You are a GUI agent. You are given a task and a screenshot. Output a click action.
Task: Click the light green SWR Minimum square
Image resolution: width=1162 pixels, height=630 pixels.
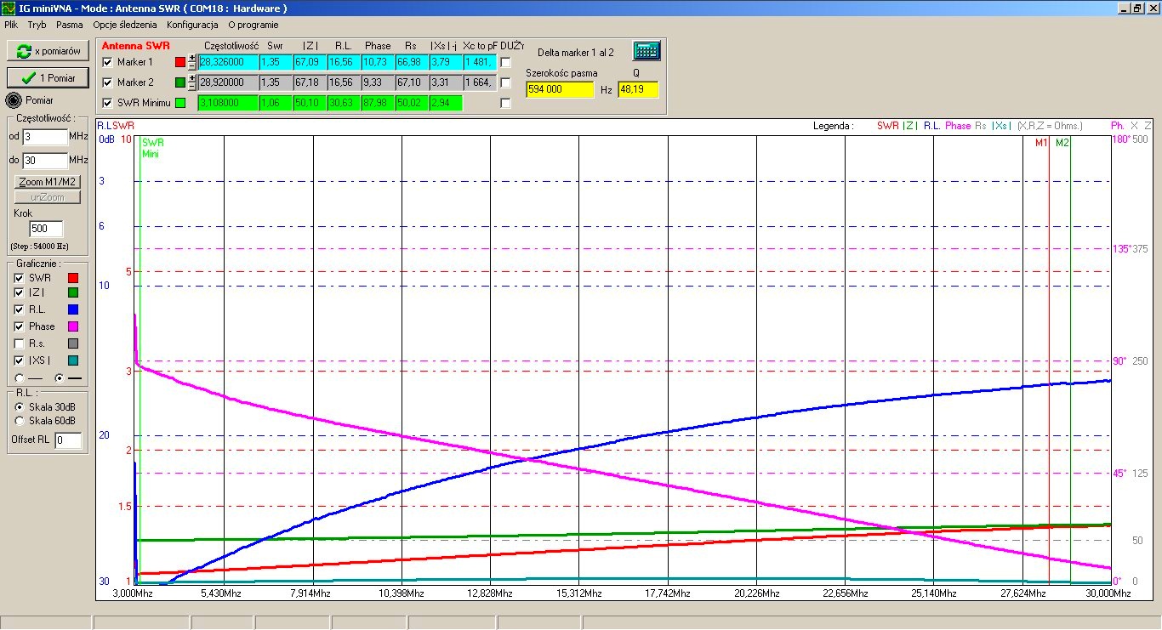(179, 103)
